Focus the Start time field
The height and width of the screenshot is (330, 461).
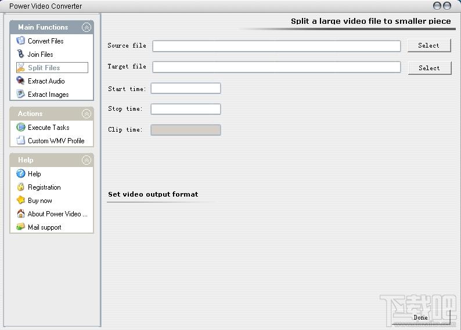[x=186, y=88]
